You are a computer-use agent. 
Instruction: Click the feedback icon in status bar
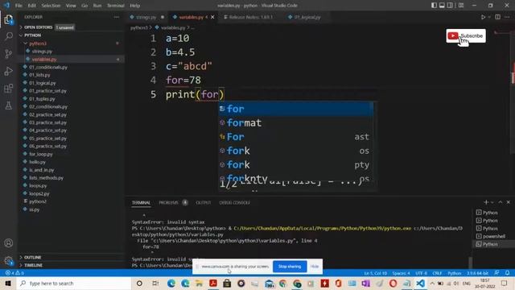click(x=497, y=273)
